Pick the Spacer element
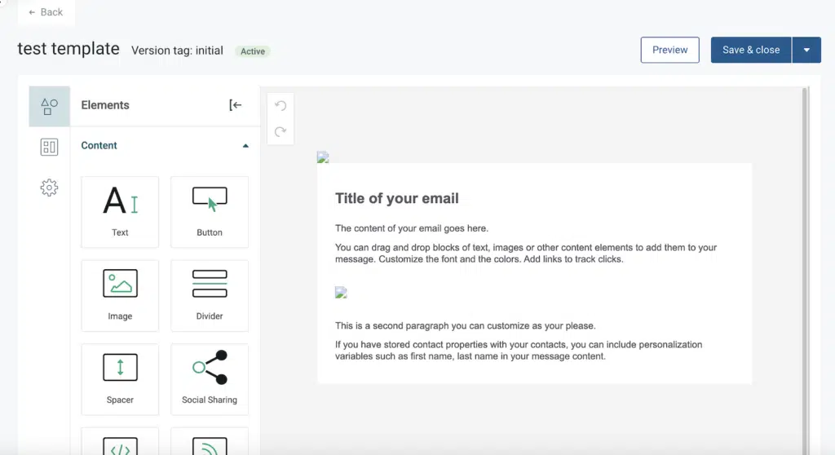This screenshot has height=455, width=835. [120, 379]
